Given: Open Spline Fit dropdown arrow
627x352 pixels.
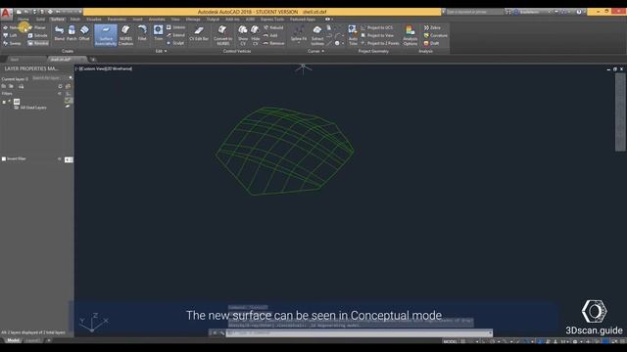Looking at the screenshot, I should tap(298, 42).
